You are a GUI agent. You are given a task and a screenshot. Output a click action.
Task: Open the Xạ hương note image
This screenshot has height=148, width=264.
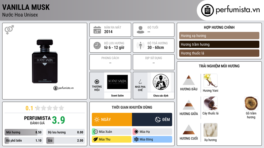coord(210,130)
